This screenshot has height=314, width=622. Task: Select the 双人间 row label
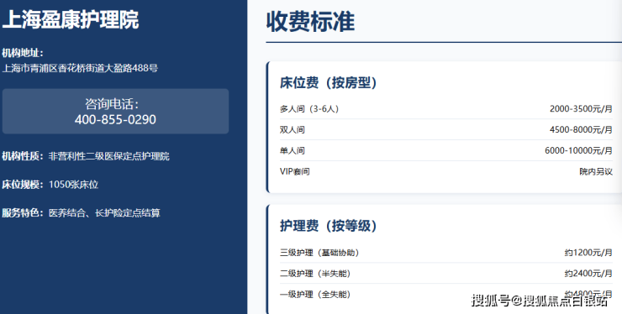(x=293, y=130)
